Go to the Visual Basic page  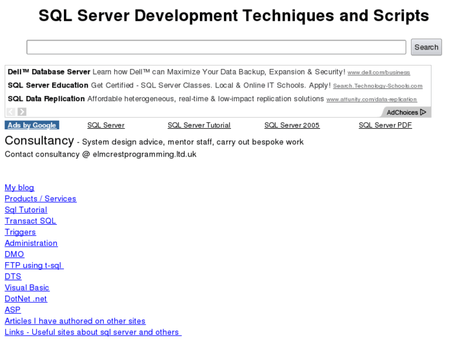point(27,288)
